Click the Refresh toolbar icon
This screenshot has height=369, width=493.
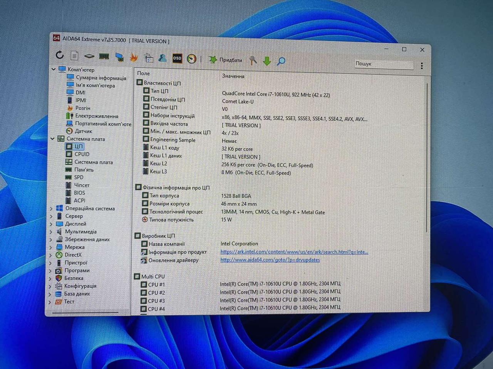pos(59,55)
